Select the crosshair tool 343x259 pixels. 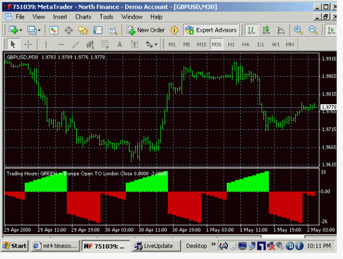point(28,44)
